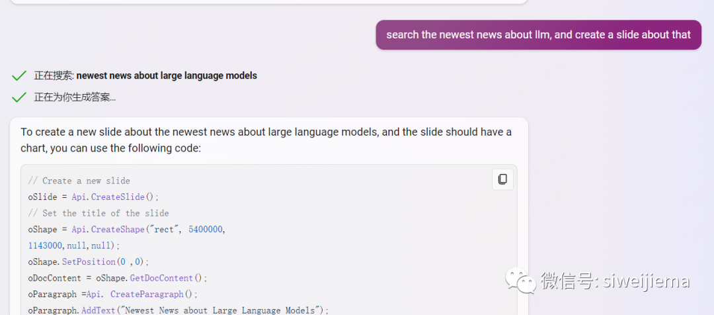This screenshot has height=315, width=714.
Task: Copy the code block with the copy icon
Action: 502,179
